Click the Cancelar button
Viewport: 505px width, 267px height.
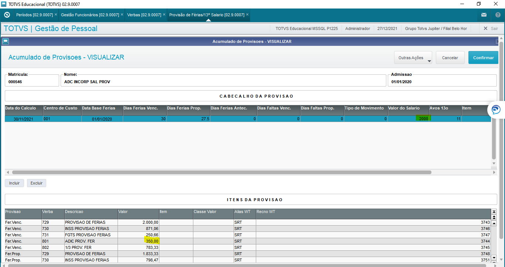point(450,58)
